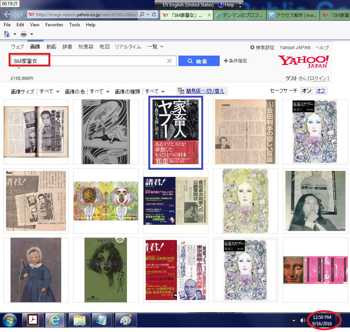Click the Windows Start button
This screenshot has height=332, width=350.
(x=10, y=320)
